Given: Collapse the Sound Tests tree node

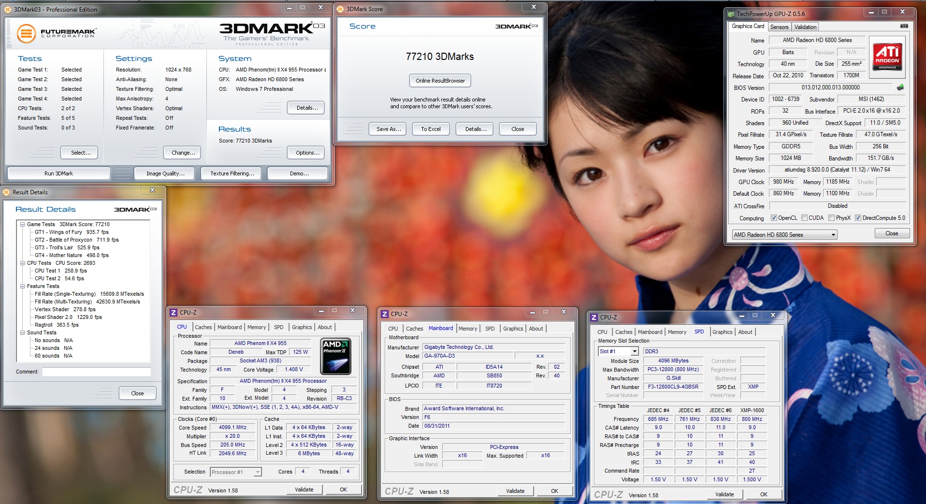Looking at the screenshot, I should tap(22, 332).
